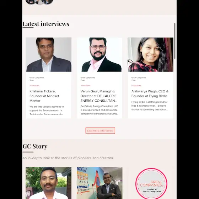Click the Great Companies circular logo badge
The width and height of the screenshot is (199, 199).
click(151, 184)
